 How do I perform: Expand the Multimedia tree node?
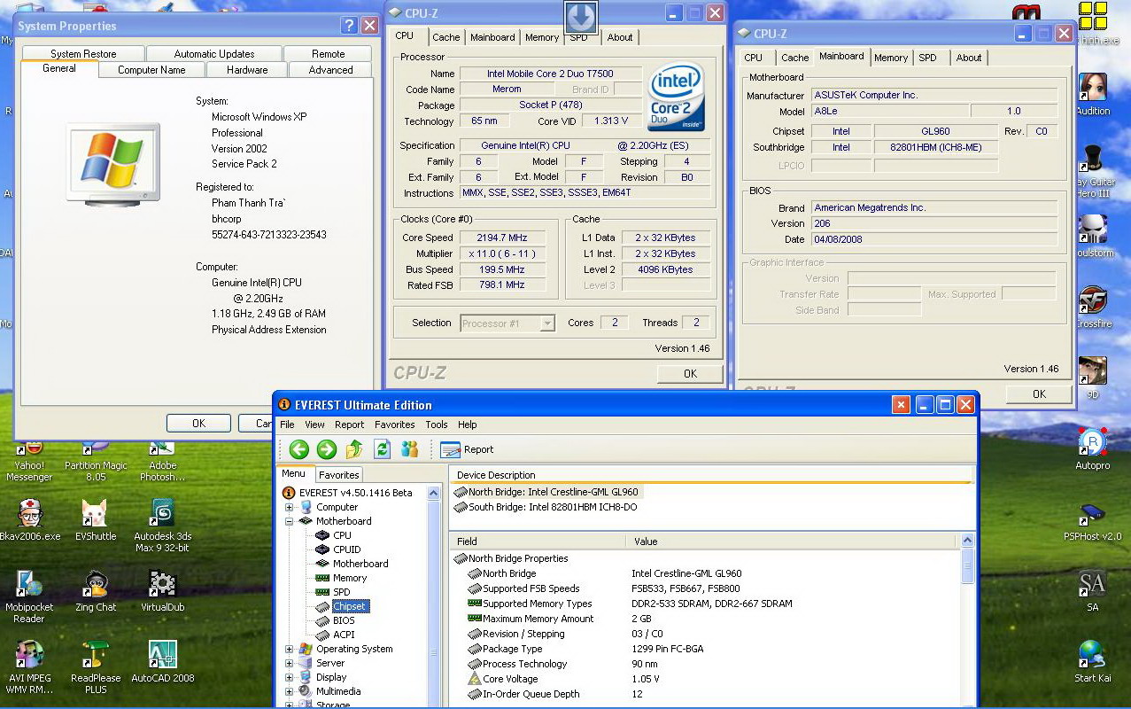click(x=289, y=691)
